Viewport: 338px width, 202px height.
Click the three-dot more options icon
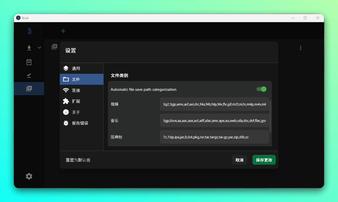(300, 48)
